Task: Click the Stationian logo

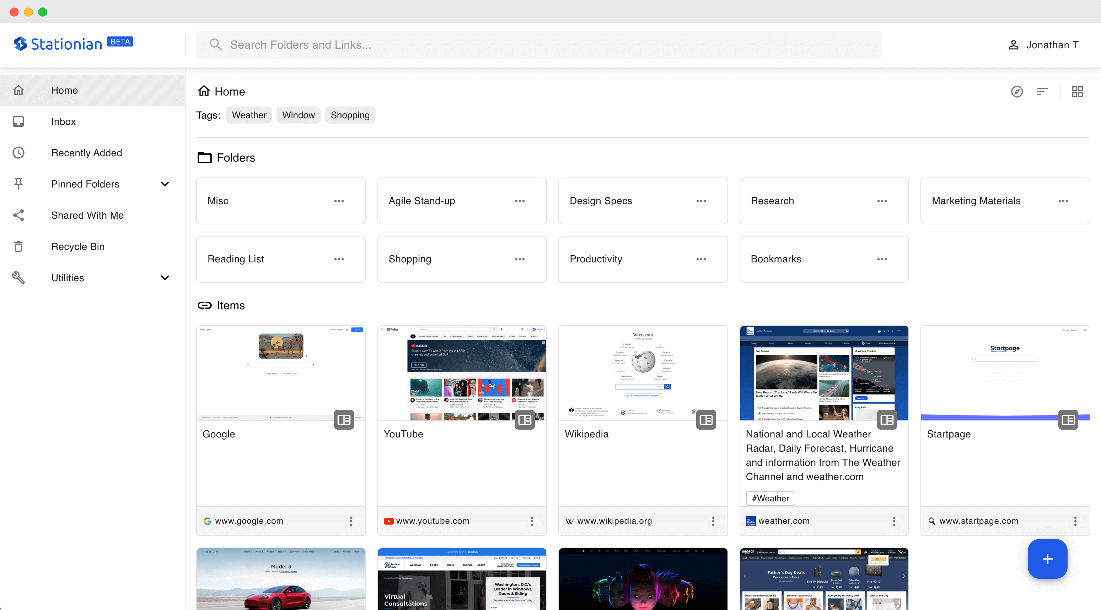Action: click(73, 44)
